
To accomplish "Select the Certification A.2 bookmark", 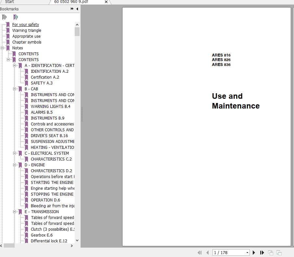I will [x=45, y=77].
